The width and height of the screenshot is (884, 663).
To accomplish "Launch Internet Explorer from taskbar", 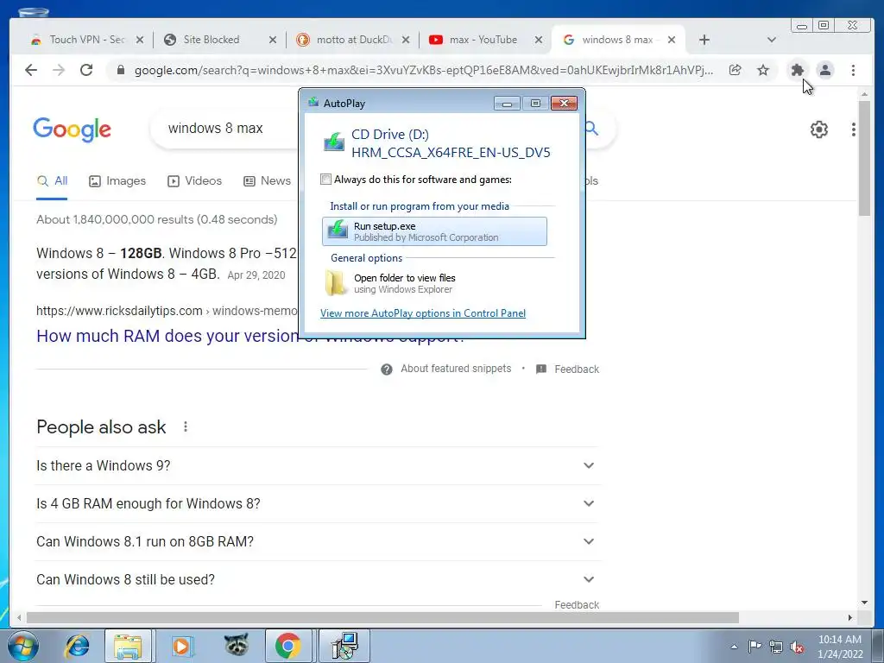I will click(x=77, y=646).
